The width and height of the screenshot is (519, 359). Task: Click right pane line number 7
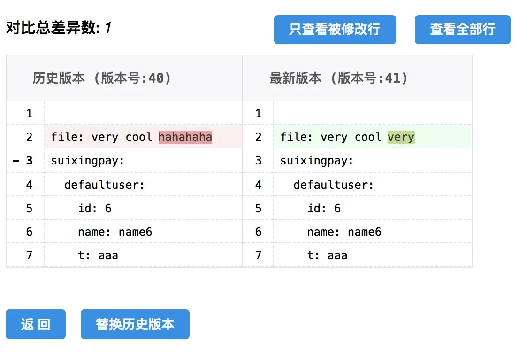(x=258, y=255)
